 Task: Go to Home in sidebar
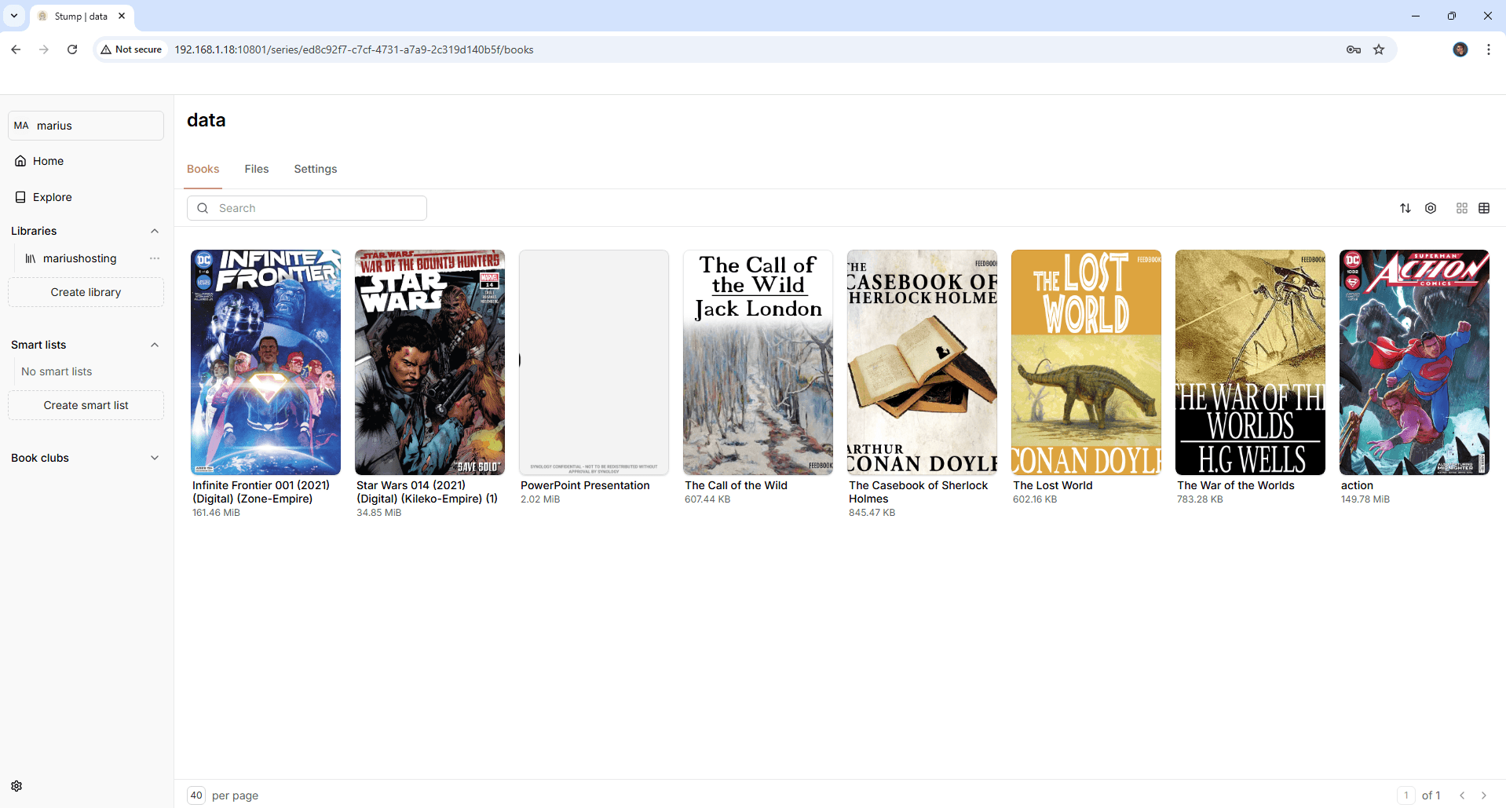[48, 161]
